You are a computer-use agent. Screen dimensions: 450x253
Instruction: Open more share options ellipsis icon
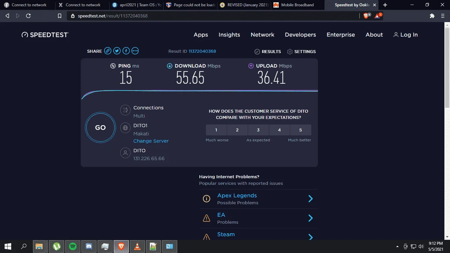(x=135, y=51)
